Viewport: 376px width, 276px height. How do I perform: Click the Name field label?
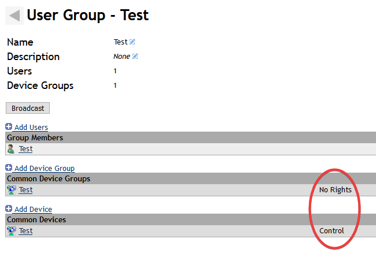pyautogui.click(x=20, y=42)
